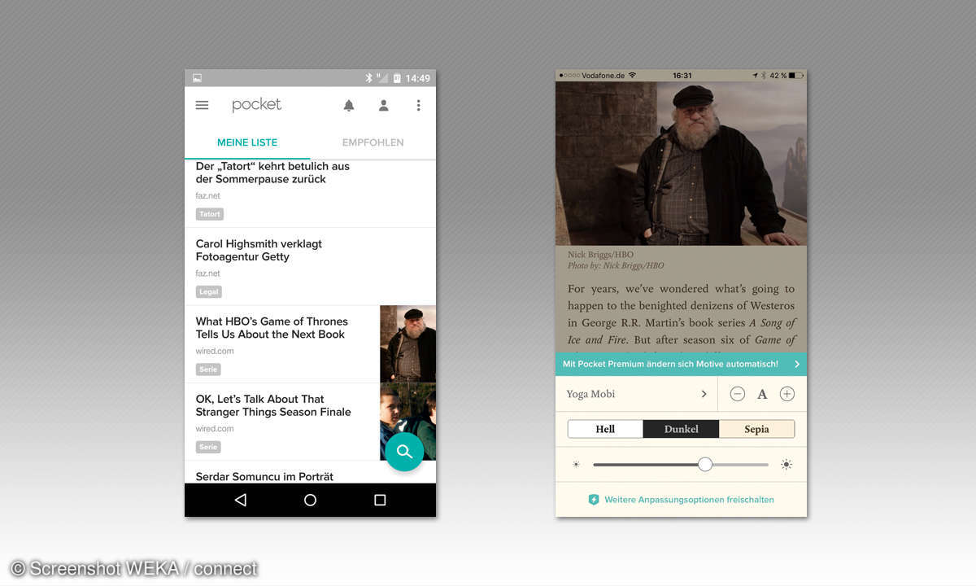The image size is (976, 586).
Task: Decrease font size with minus icon
Action: click(x=738, y=394)
